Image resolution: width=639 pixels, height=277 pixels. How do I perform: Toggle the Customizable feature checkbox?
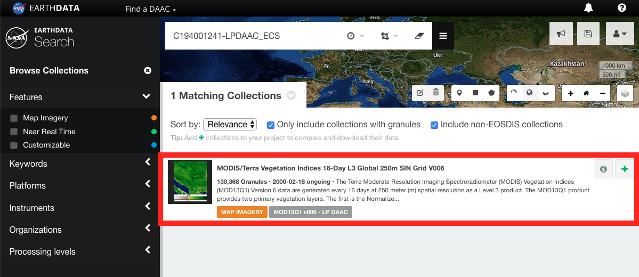pyautogui.click(x=14, y=145)
